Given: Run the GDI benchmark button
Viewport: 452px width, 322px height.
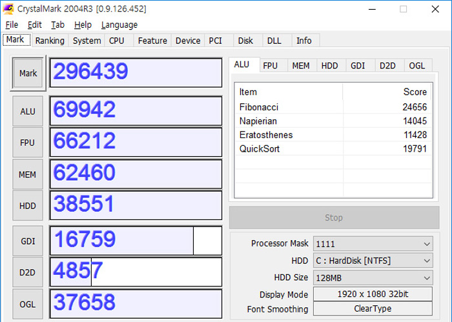Looking at the screenshot, I should coord(28,241).
